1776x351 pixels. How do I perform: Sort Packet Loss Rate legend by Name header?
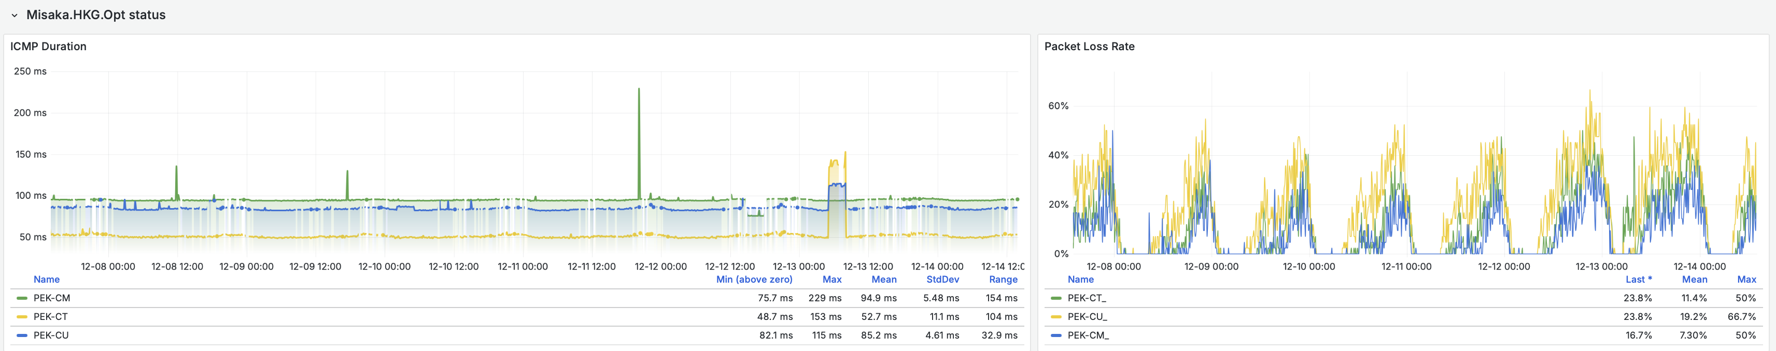click(1080, 280)
